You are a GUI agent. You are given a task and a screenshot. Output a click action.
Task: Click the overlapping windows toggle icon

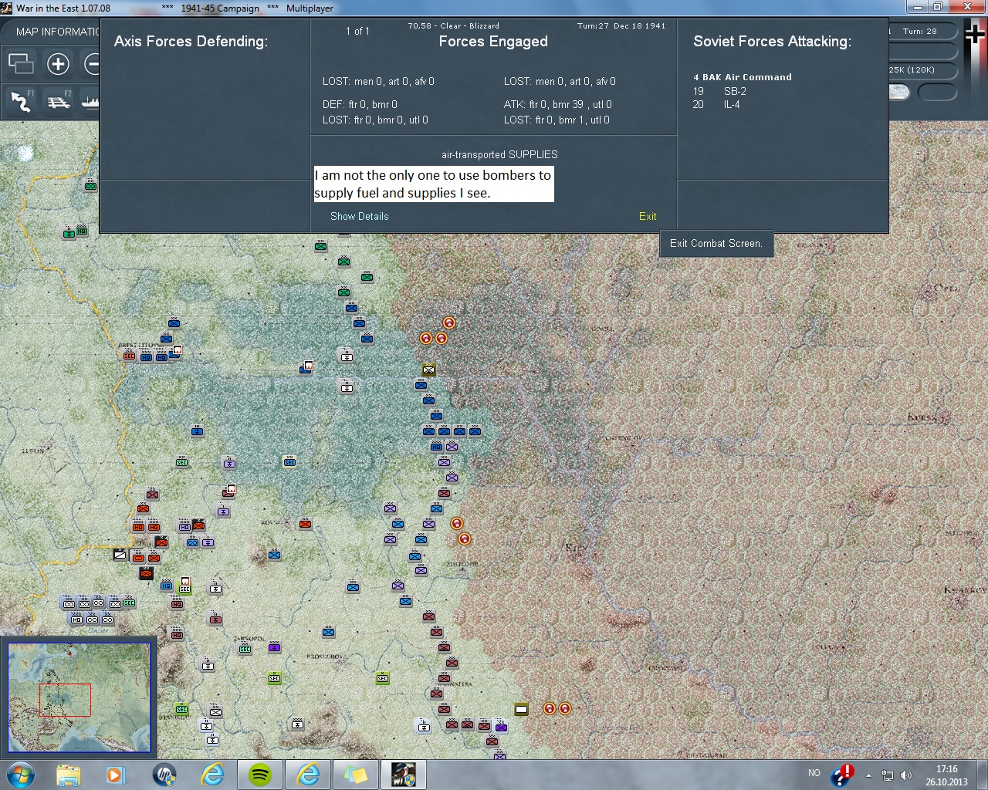[21, 63]
